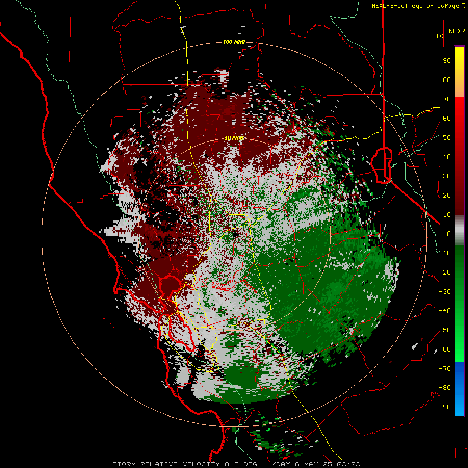Click the NEXR label above the color scale

(x=457, y=31)
